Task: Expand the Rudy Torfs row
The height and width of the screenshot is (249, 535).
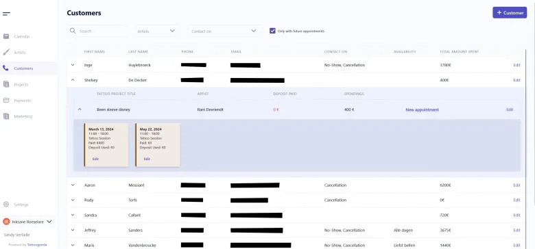Action: pos(72,200)
